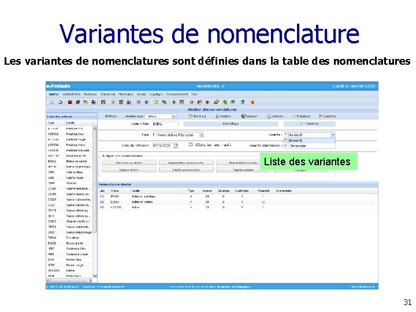The image size is (416, 312).
Task: Click the Dupliquer green icon
Action: click(x=243, y=116)
